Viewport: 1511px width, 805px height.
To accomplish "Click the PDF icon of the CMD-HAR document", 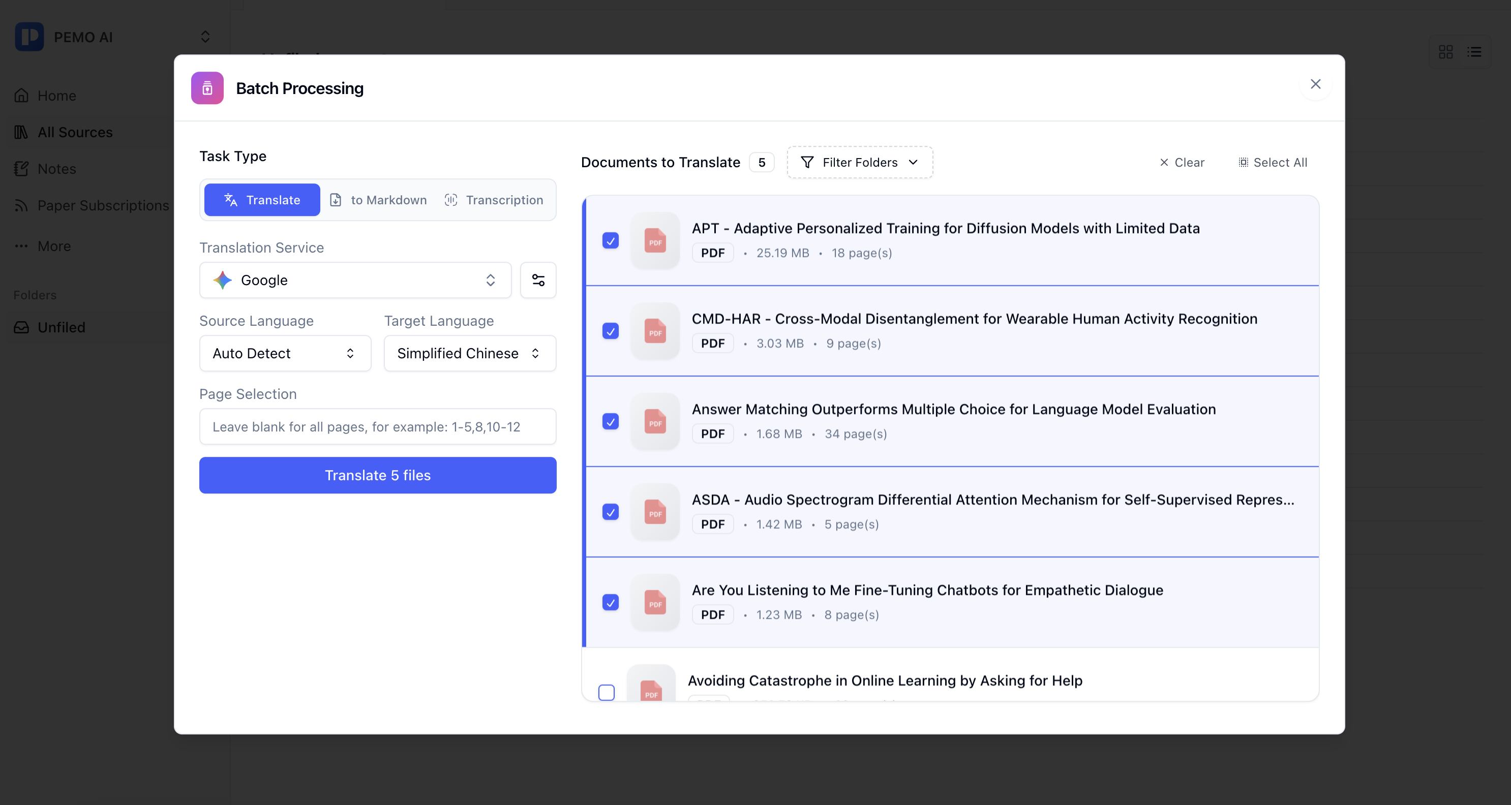I will coord(655,331).
